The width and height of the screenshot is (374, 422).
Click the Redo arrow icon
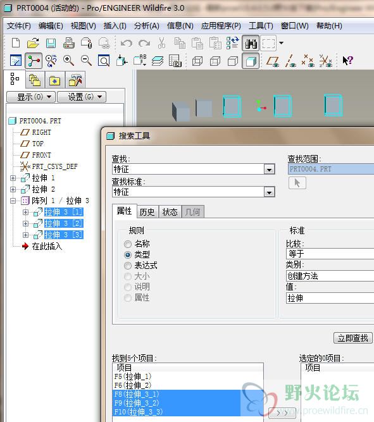pyautogui.click(x=144, y=43)
